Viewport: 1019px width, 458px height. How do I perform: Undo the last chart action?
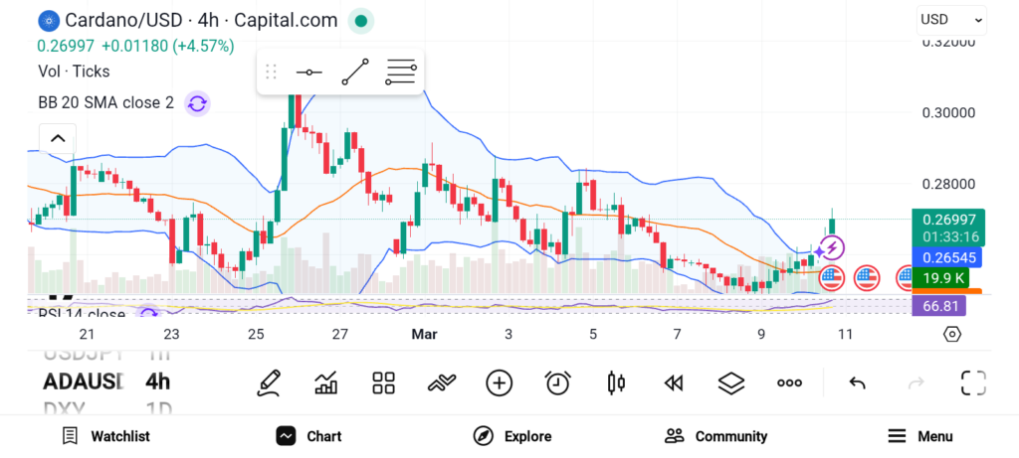click(x=857, y=382)
